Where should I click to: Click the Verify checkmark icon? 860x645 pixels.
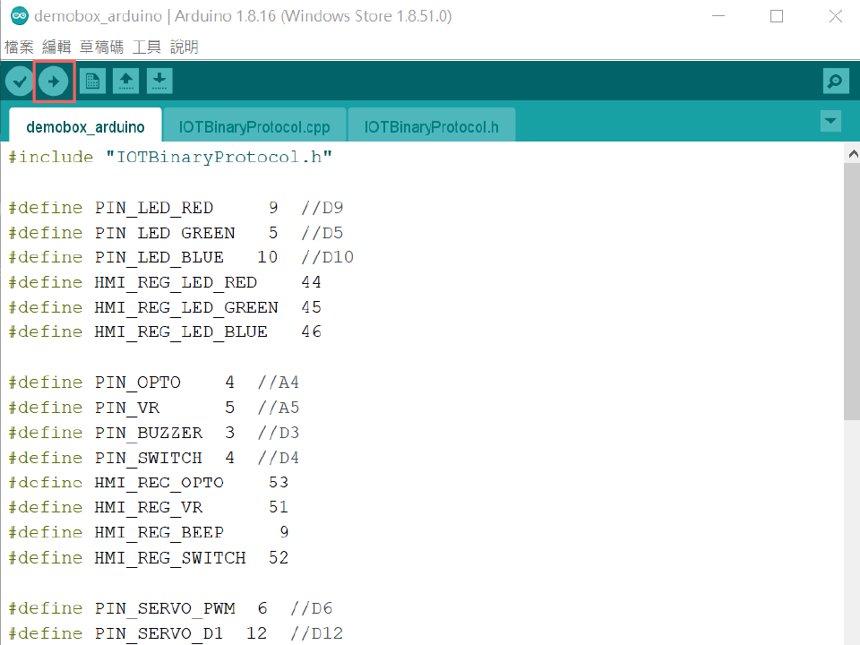click(x=20, y=82)
